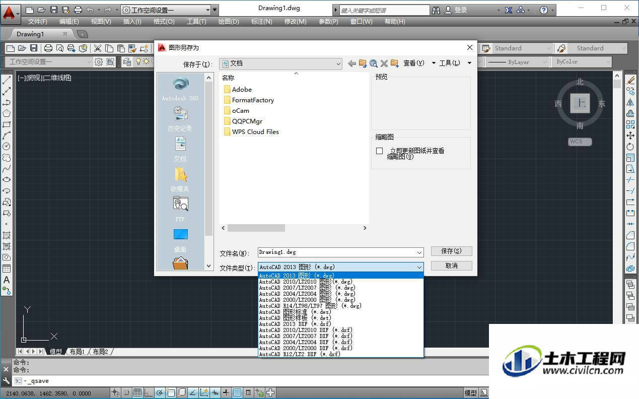Screen dimensions: 639x399
Task: Select the Revision Cloud tool
Action: pyautogui.click(x=7, y=158)
